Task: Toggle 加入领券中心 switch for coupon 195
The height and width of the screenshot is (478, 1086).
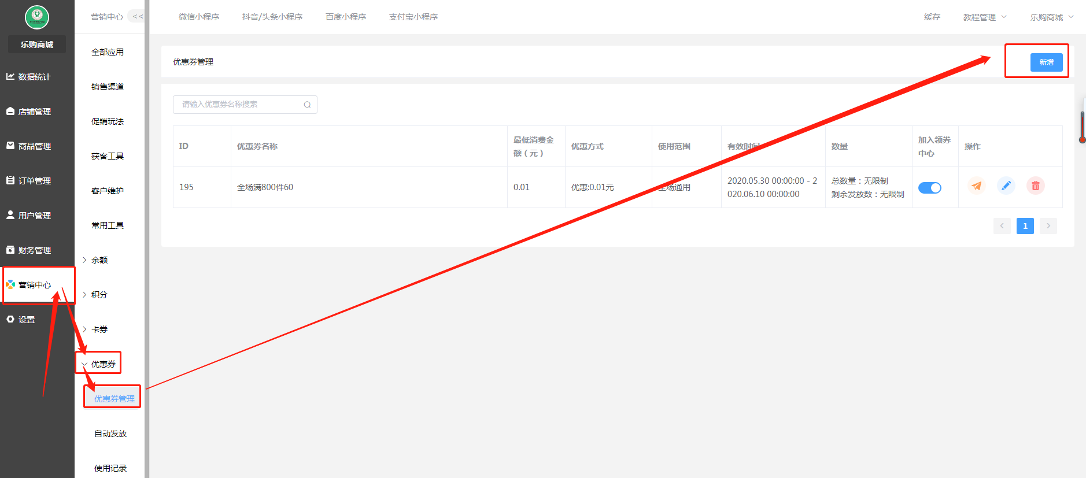Action: [930, 188]
